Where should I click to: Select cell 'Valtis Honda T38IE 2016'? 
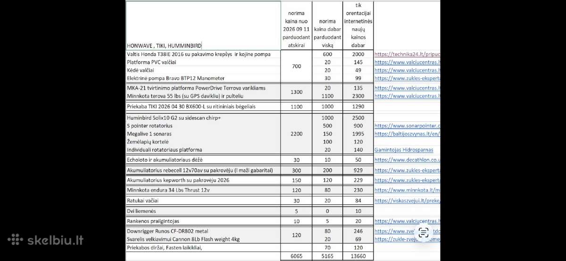(203, 54)
